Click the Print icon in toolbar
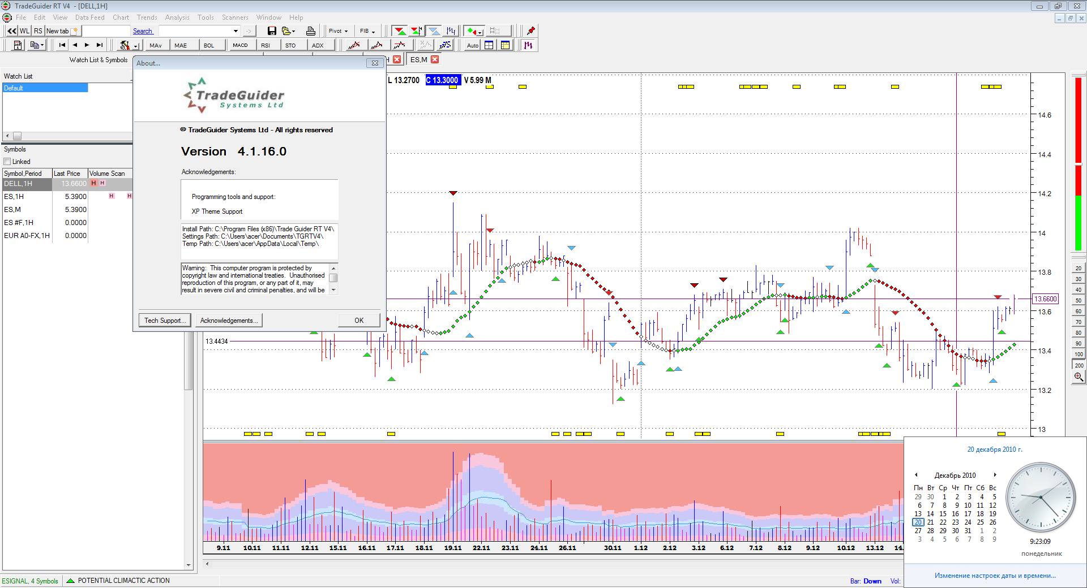1087x588 pixels. (310, 31)
